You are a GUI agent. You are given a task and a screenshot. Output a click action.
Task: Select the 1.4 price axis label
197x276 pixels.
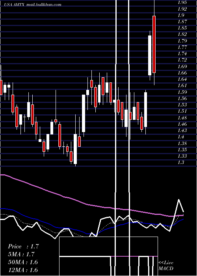coord(181,137)
